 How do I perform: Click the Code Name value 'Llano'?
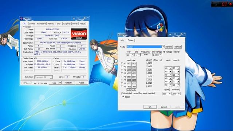click(43, 32)
